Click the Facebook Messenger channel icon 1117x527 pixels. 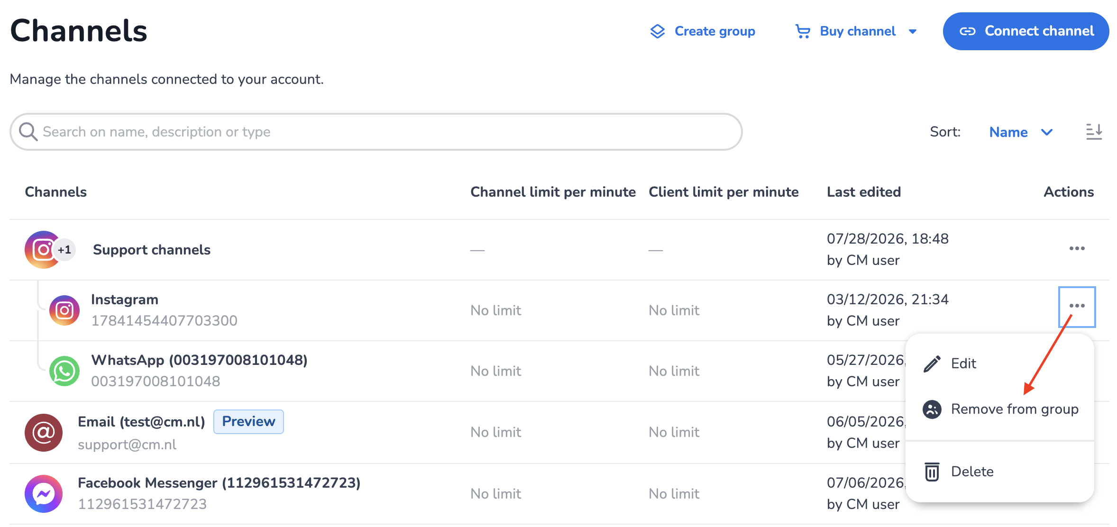click(x=44, y=494)
